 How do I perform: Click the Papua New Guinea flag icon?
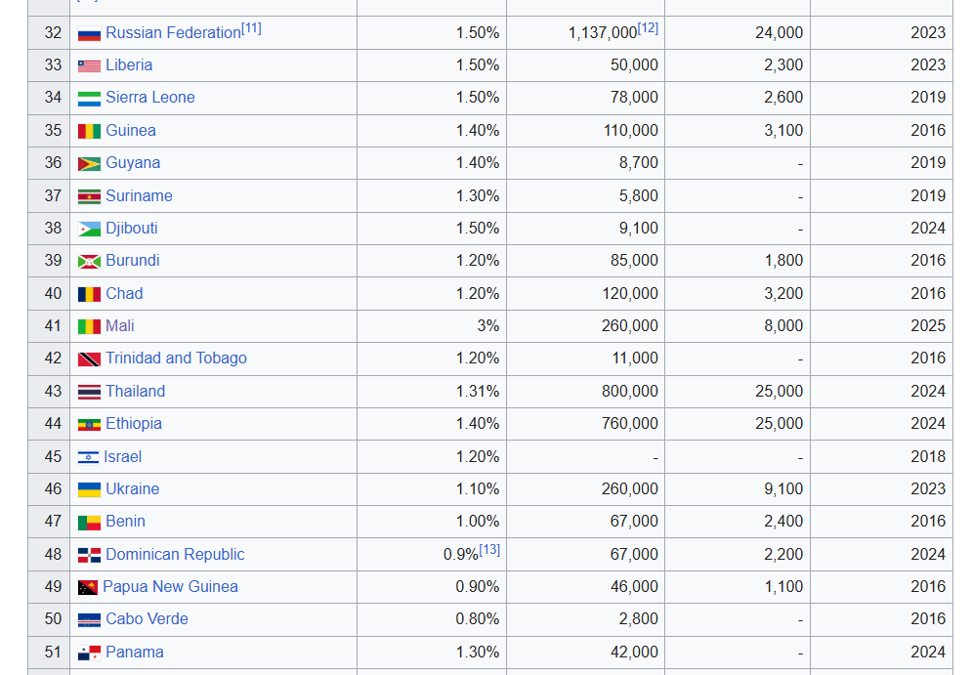(x=87, y=588)
